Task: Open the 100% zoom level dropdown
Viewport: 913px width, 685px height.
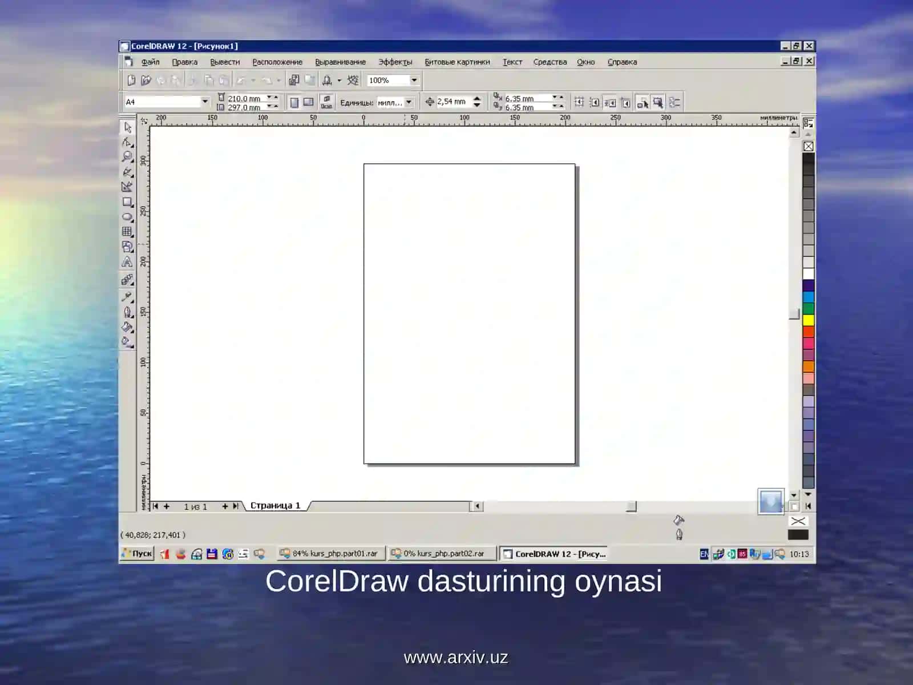Action: (x=414, y=80)
